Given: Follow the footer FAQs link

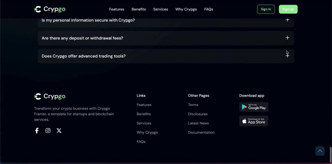Looking at the screenshot, I should (141, 141).
